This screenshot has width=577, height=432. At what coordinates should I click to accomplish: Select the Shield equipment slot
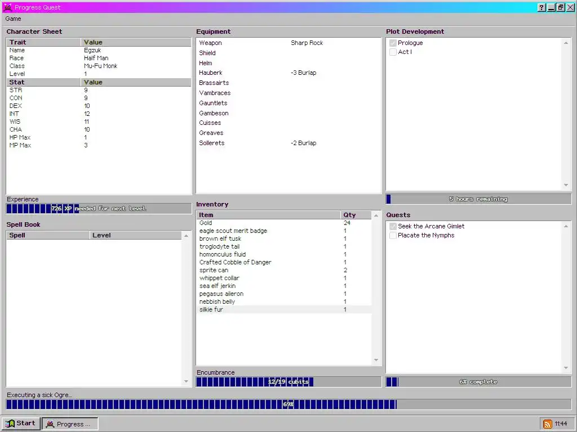coord(288,53)
